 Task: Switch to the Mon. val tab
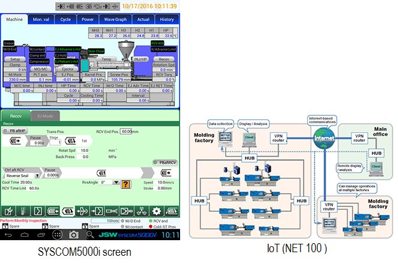pos(41,20)
